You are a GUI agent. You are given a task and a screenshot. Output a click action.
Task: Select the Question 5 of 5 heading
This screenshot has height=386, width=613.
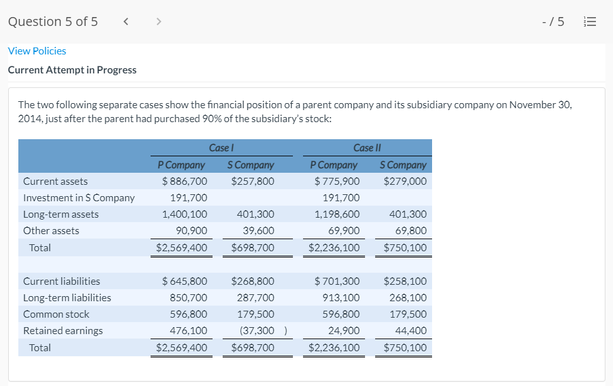[x=53, y=21]
